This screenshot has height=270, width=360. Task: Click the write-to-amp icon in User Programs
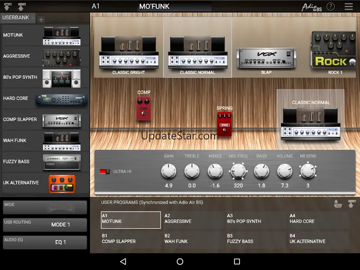coord(338,204)
